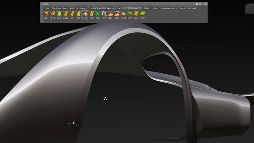Open the Evaluate palette tab
Image resolution: width=254 pixels, height=143 pixels.
pos(182,8)
